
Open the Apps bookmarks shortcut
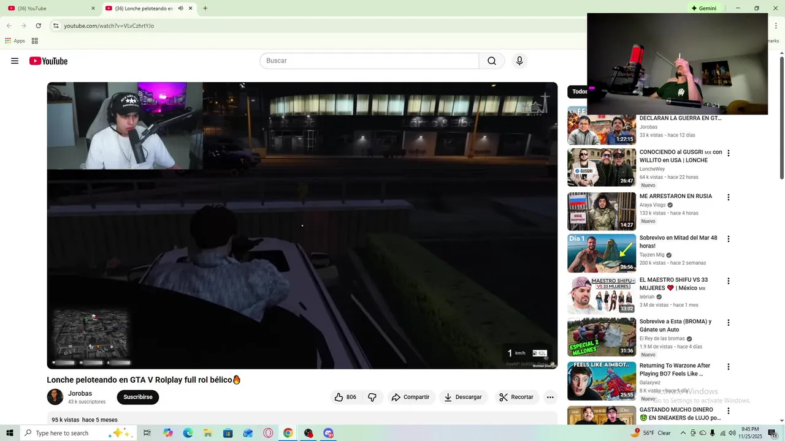pos(15,41)
